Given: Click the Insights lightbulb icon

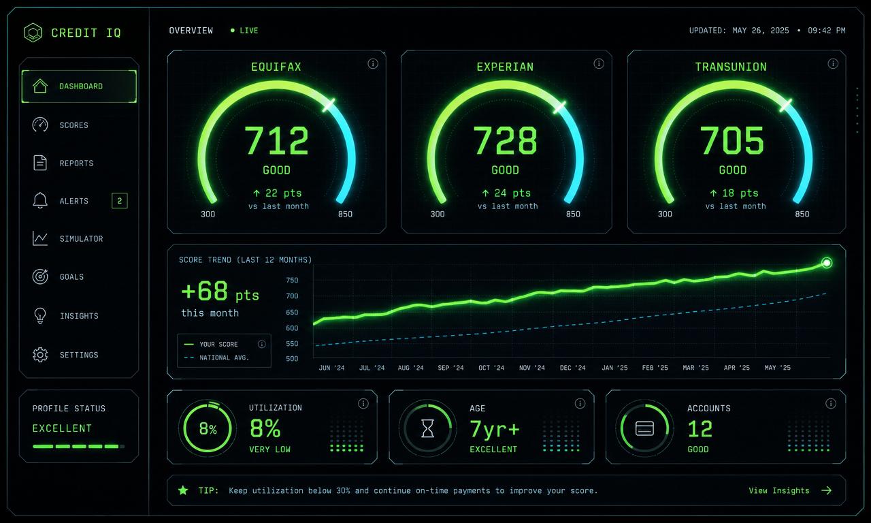Looking at the screenshot, I should click(x=40, y=315).
